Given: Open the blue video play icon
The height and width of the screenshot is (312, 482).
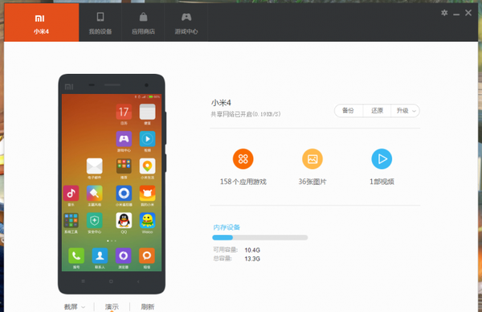Looking at the screenshot, I should pyautogui.click(x=382, y=159).
